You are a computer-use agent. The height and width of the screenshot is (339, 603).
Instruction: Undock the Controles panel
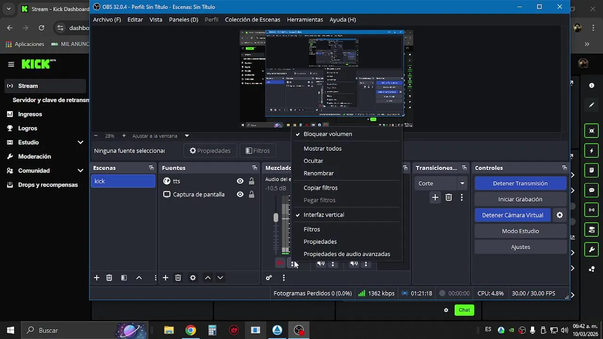pos(564,168)
